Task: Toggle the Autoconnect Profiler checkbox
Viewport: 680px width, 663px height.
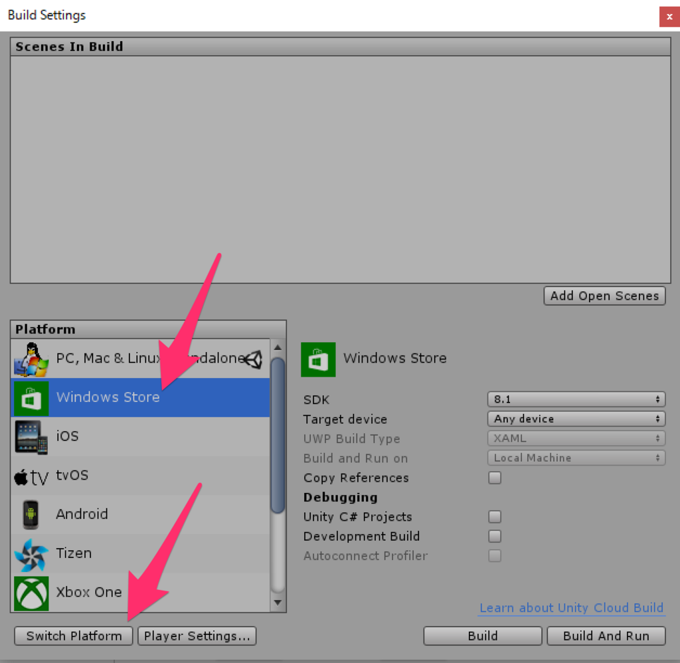Action: pyautogui.click(x=494, y=556)
